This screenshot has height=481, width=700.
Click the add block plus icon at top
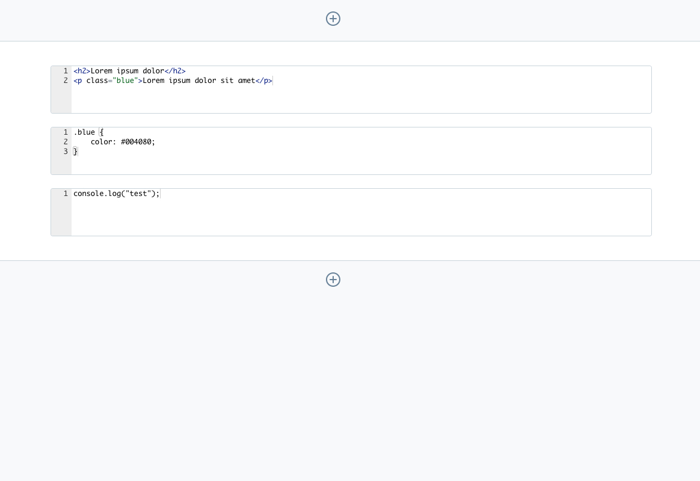click(x=333, y=19)
